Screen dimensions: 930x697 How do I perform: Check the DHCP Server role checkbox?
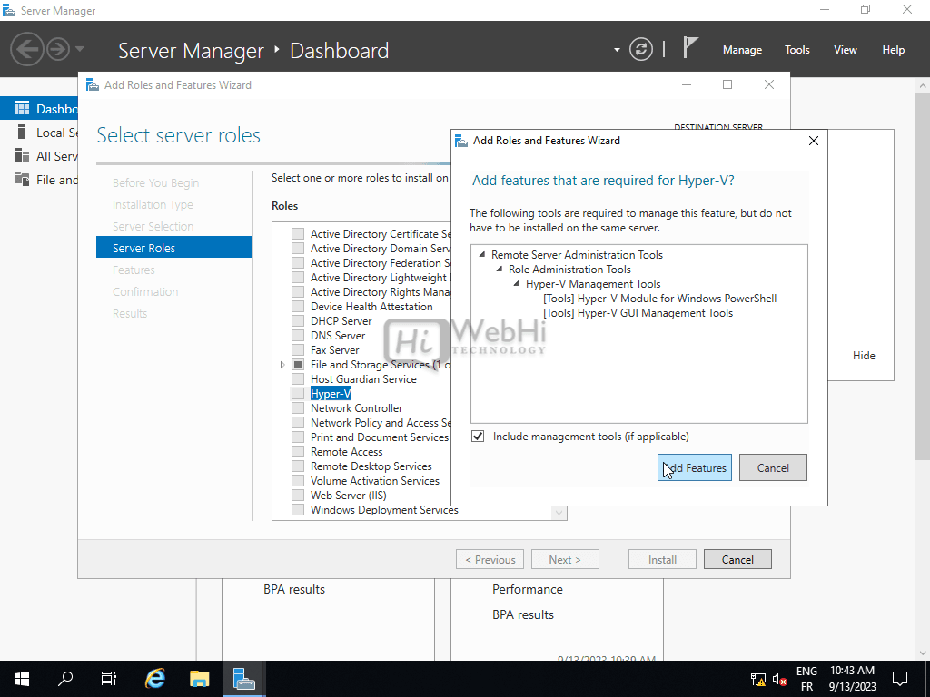298,321
